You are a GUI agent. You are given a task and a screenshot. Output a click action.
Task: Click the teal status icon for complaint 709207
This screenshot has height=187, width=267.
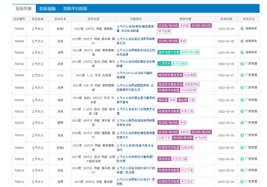242,123
